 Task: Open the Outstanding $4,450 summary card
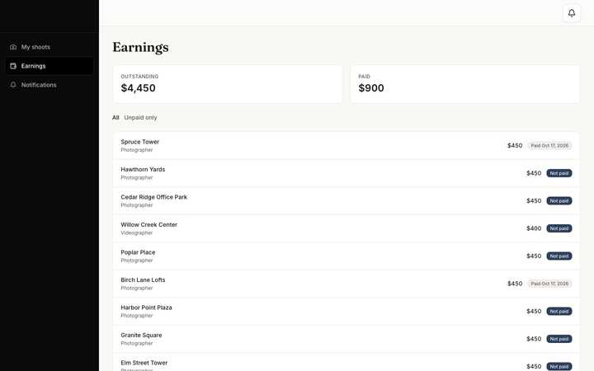228,84
